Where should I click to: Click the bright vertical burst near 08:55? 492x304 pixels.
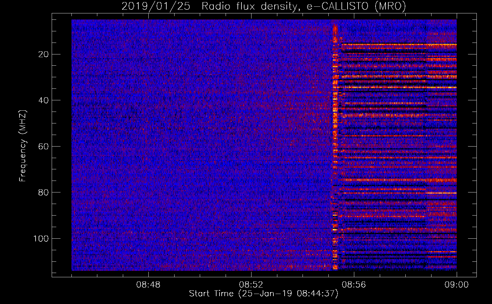pyautogui.click(x=335, y=146)
